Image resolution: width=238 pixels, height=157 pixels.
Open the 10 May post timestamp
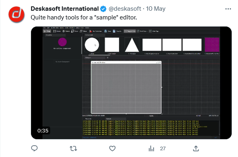click(x=156, y=9)
